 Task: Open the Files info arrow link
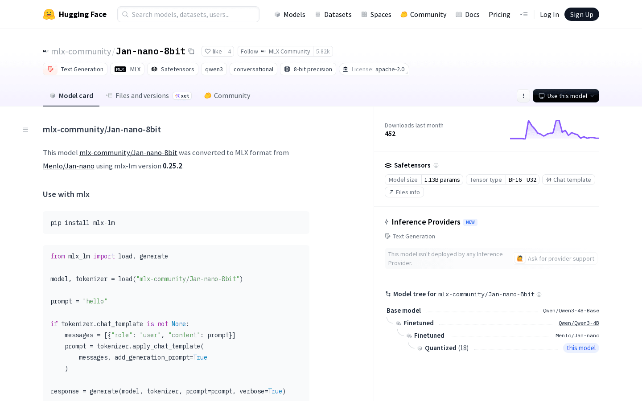(x=404, y=192)
